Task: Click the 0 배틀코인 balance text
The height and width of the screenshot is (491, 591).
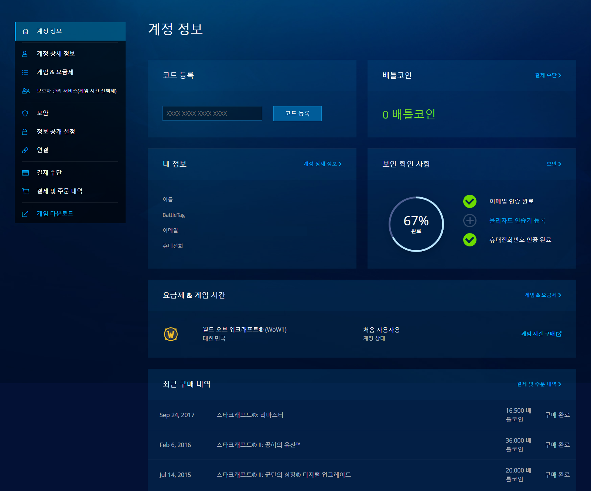Action: click(409, 114)
